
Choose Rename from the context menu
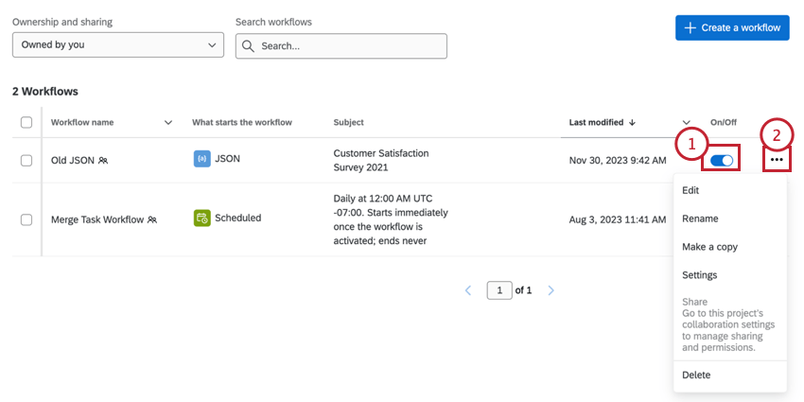pyautogui.click(x=700, y=218)
